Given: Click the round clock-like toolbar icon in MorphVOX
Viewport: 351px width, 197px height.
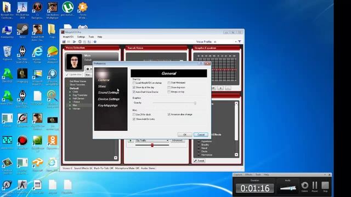Looking at the screenshot, I should [80, 42].
